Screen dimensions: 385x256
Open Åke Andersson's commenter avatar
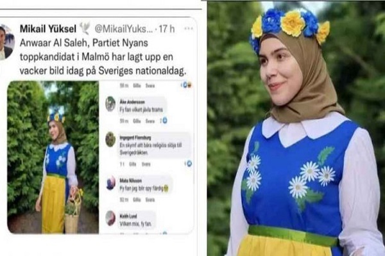tap(110, 104)
